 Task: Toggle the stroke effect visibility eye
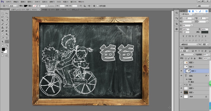coord(189,82)
